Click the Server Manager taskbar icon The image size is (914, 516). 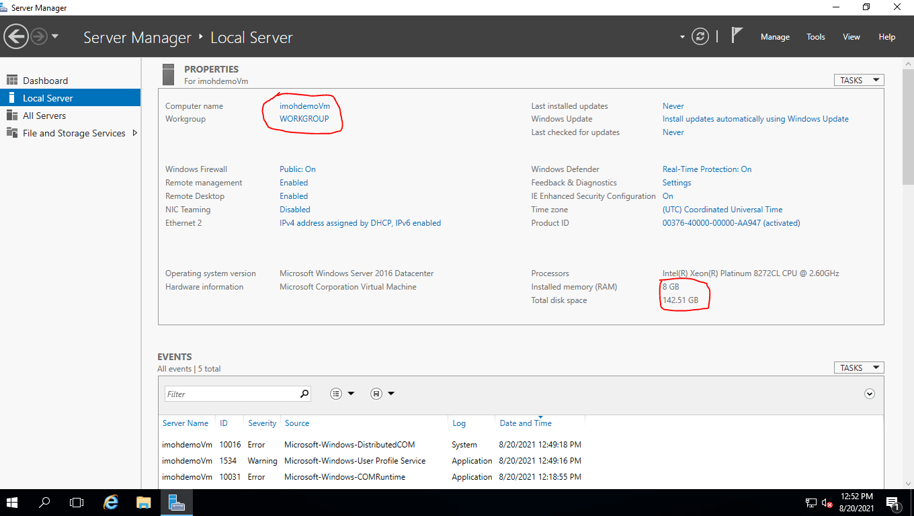[x=177, y=503]
